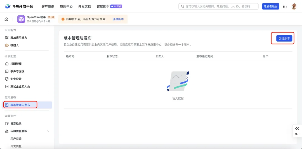Click the OpenClaw助手 app name
The height and width of the screenshot is (149, 302).
pos(36,17)
